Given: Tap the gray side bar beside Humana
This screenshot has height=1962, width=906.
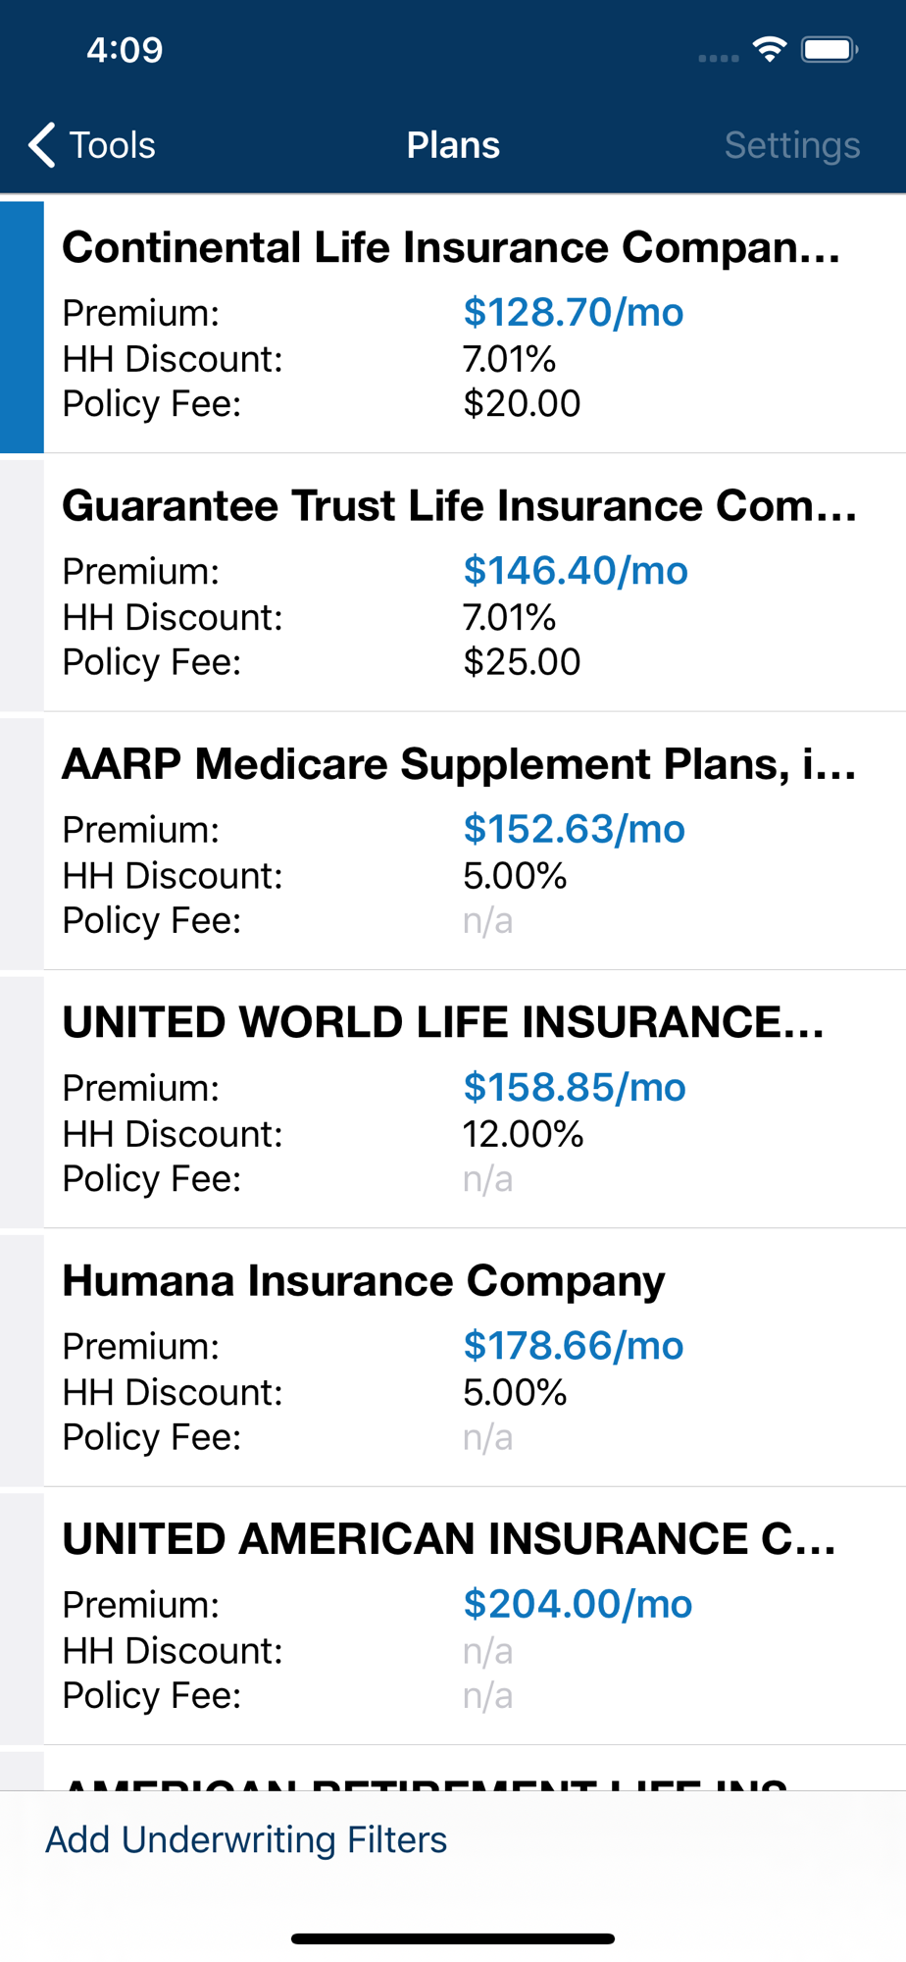Looking at the screenshot, I should point(22,1360).
